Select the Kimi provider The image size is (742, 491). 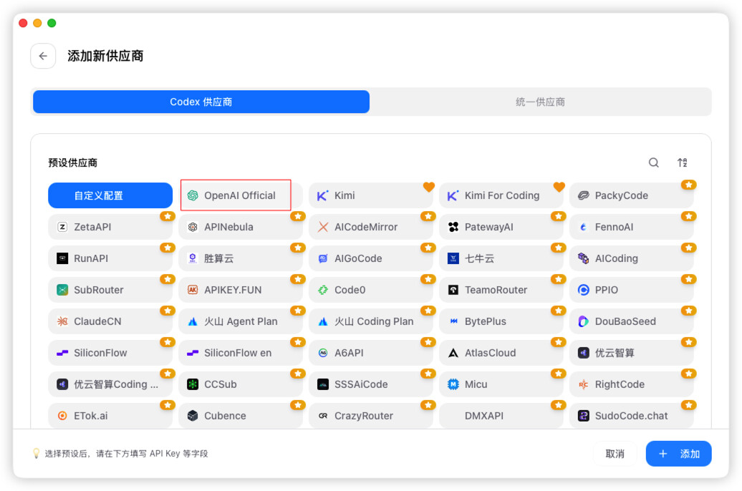pos(371,195)
